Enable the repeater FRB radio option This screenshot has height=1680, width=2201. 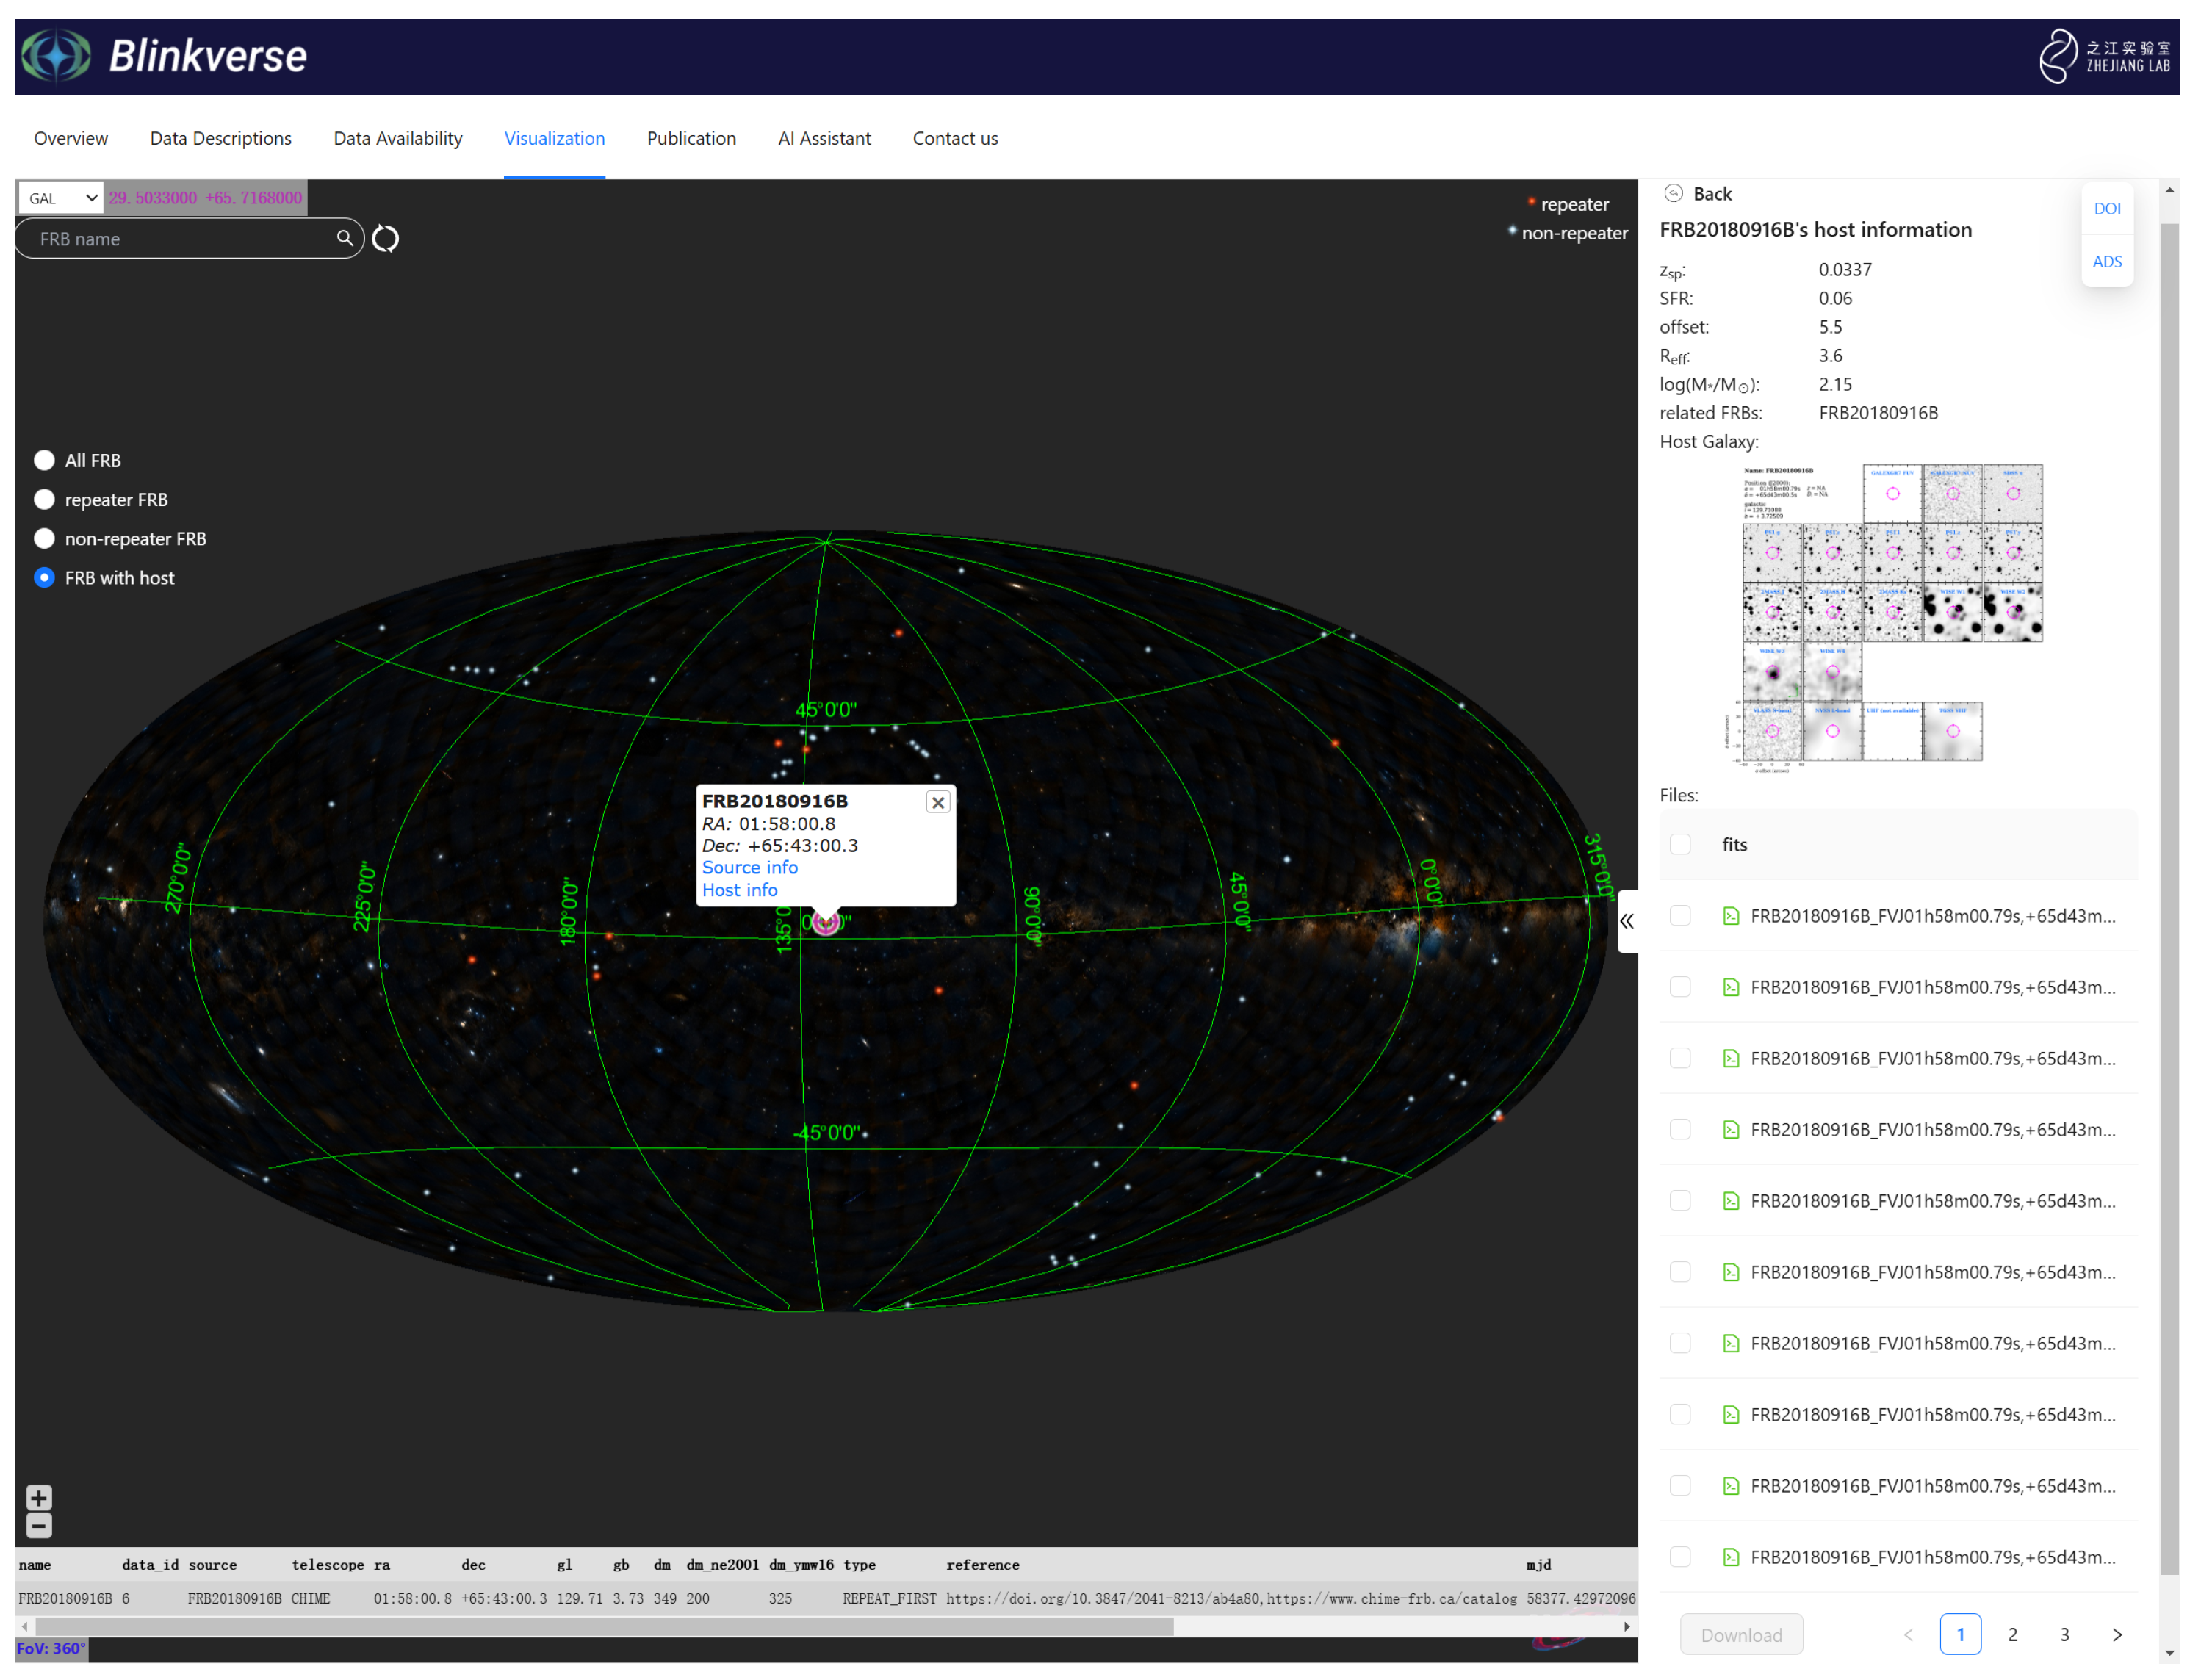click(44, 499)
